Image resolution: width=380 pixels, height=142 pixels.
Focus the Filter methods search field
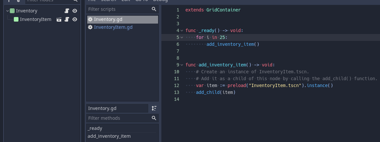coord(122,118)
